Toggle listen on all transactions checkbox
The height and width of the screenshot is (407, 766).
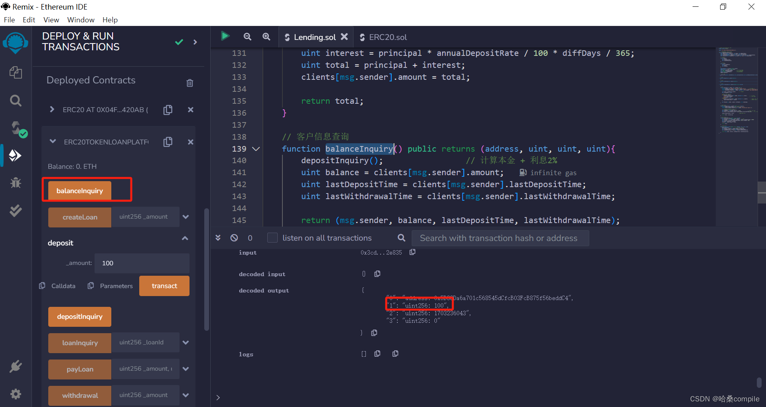(272, 238)
